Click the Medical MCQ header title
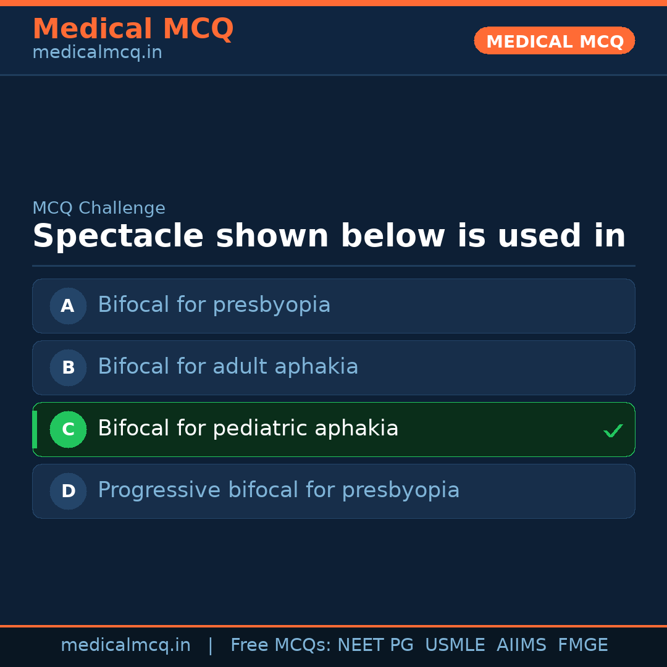667x667 pixels. tap(133, 29)
